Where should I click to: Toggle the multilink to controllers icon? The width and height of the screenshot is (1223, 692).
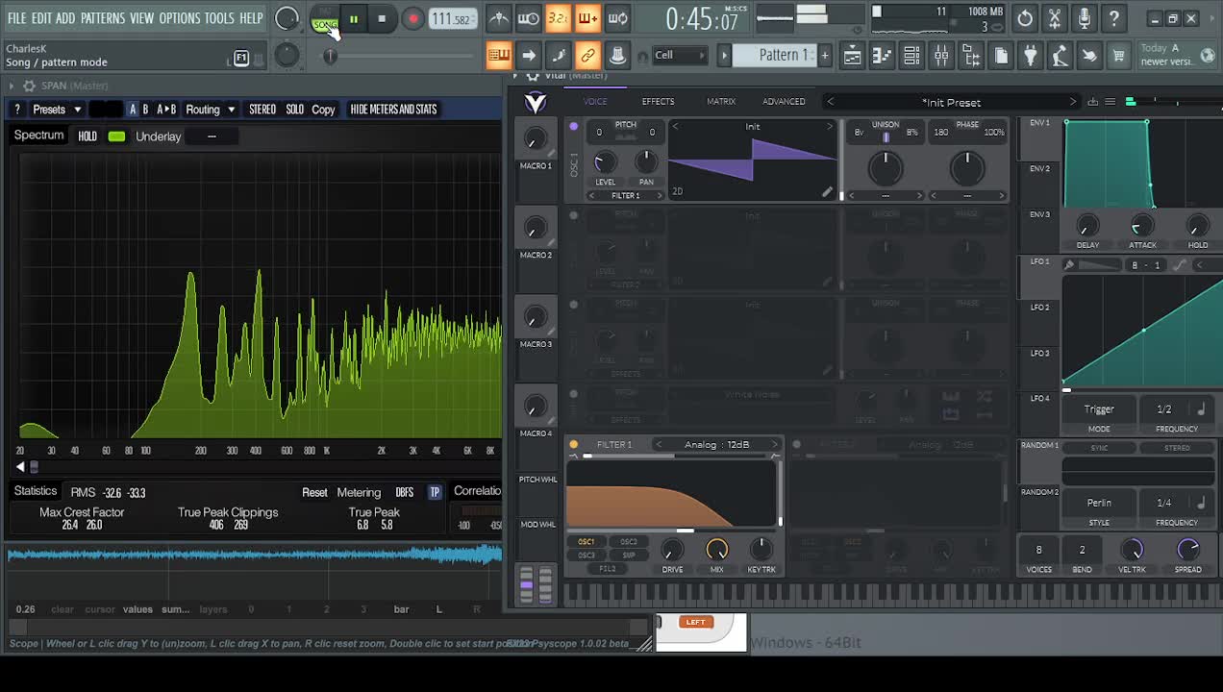[x=588, y=55]
